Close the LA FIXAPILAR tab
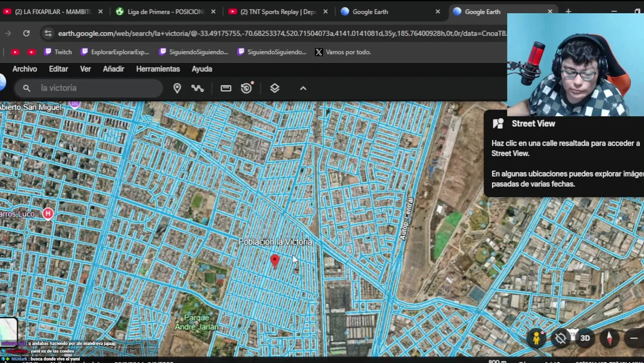This screenshot has height=363, width=644. click(100, 12)
